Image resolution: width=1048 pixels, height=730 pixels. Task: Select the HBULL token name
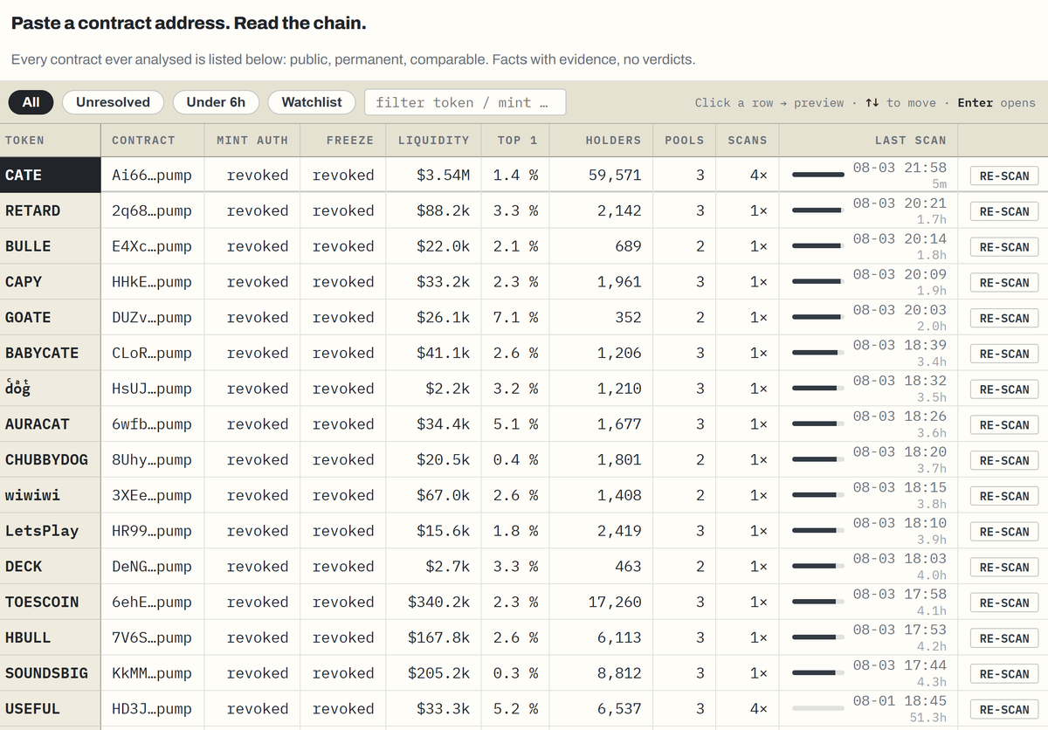tap(28, 637)
